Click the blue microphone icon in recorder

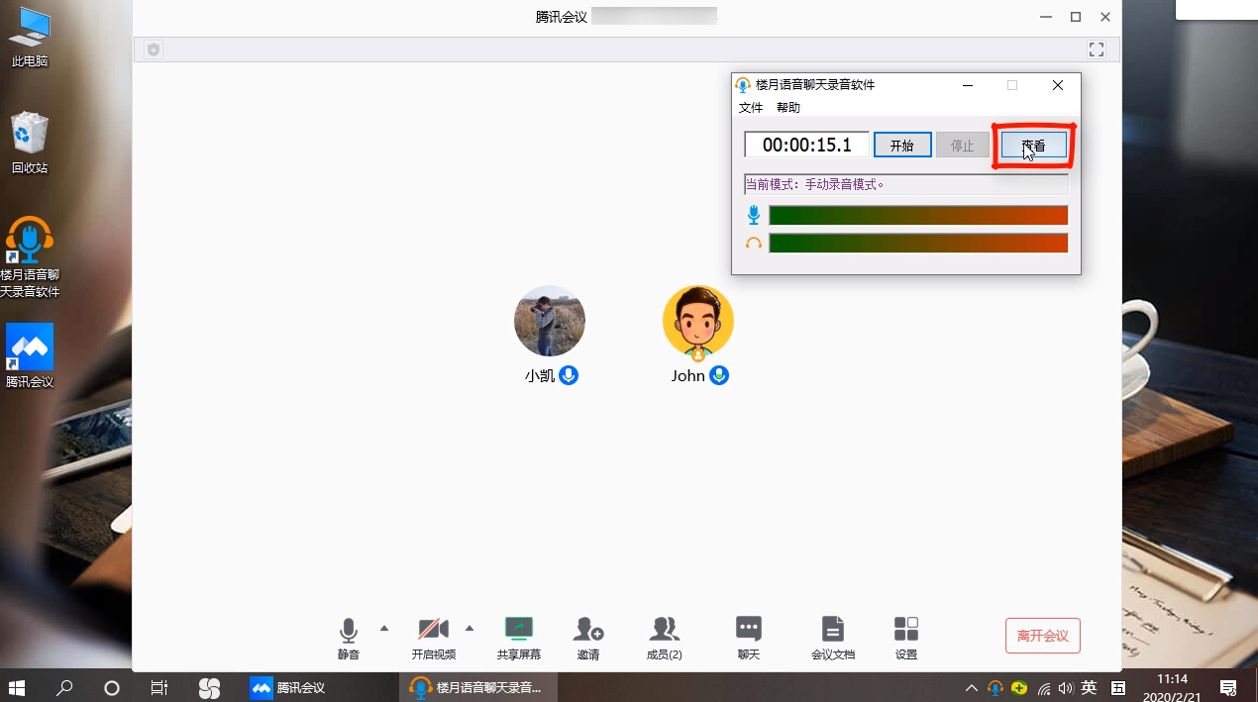tap(754, 215)
